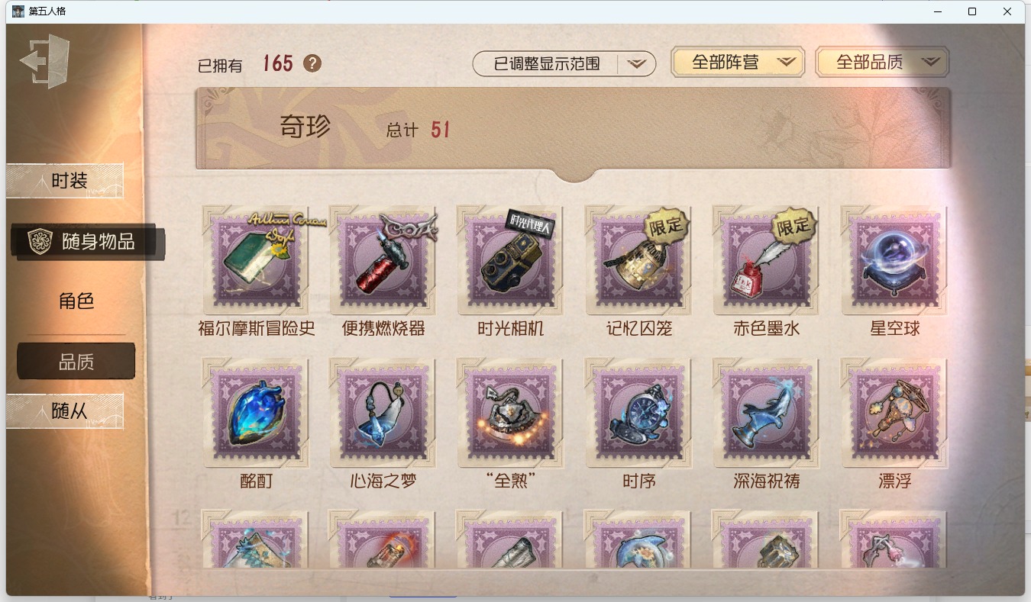Choose the 酩酊 blue gem item
1031x602 pixels.
click(256, 413)
